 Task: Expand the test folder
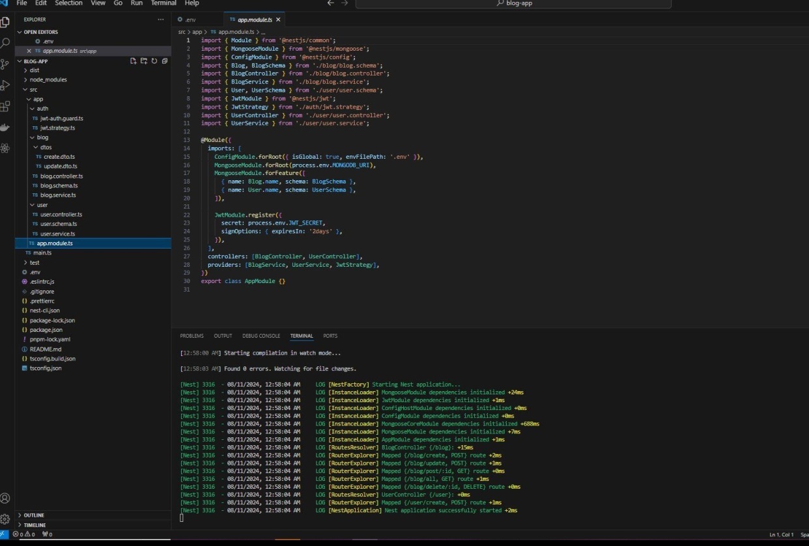[35, 262]
